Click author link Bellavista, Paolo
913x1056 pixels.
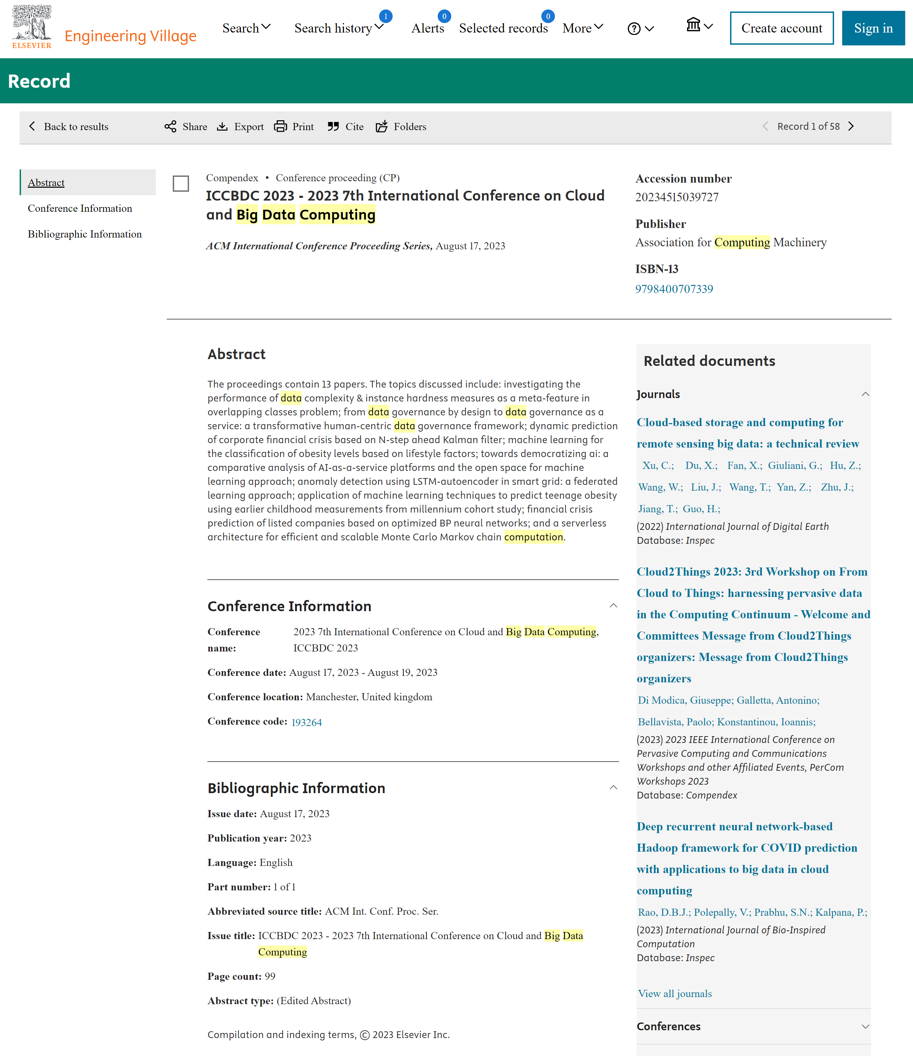click(676, 722)
